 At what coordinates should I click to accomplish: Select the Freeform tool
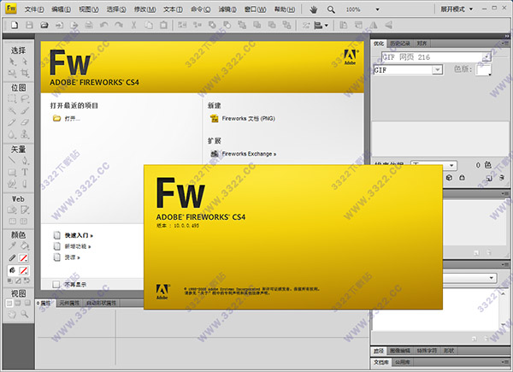pos(12,184)
